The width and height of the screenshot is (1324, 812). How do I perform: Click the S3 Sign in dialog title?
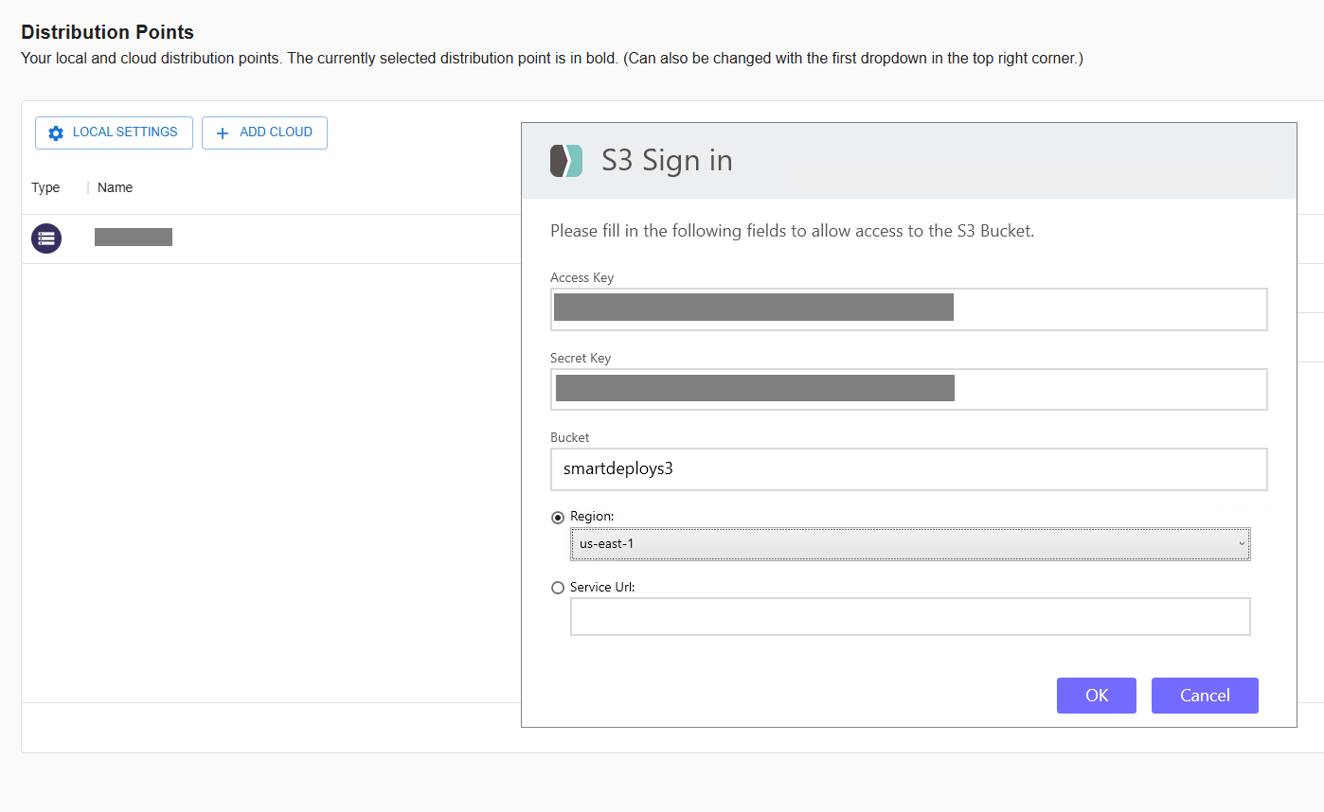click(x=668, y=161)
